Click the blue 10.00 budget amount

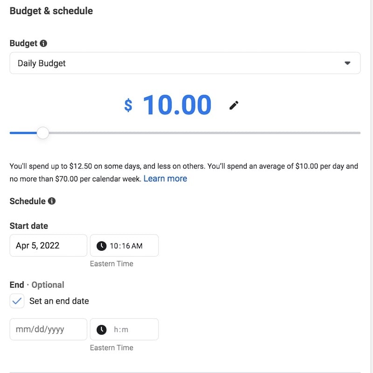pyautogui.click(x=177, y=105)
